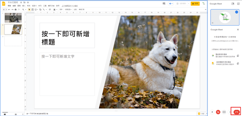Switch to grid view

coord(16,114)
